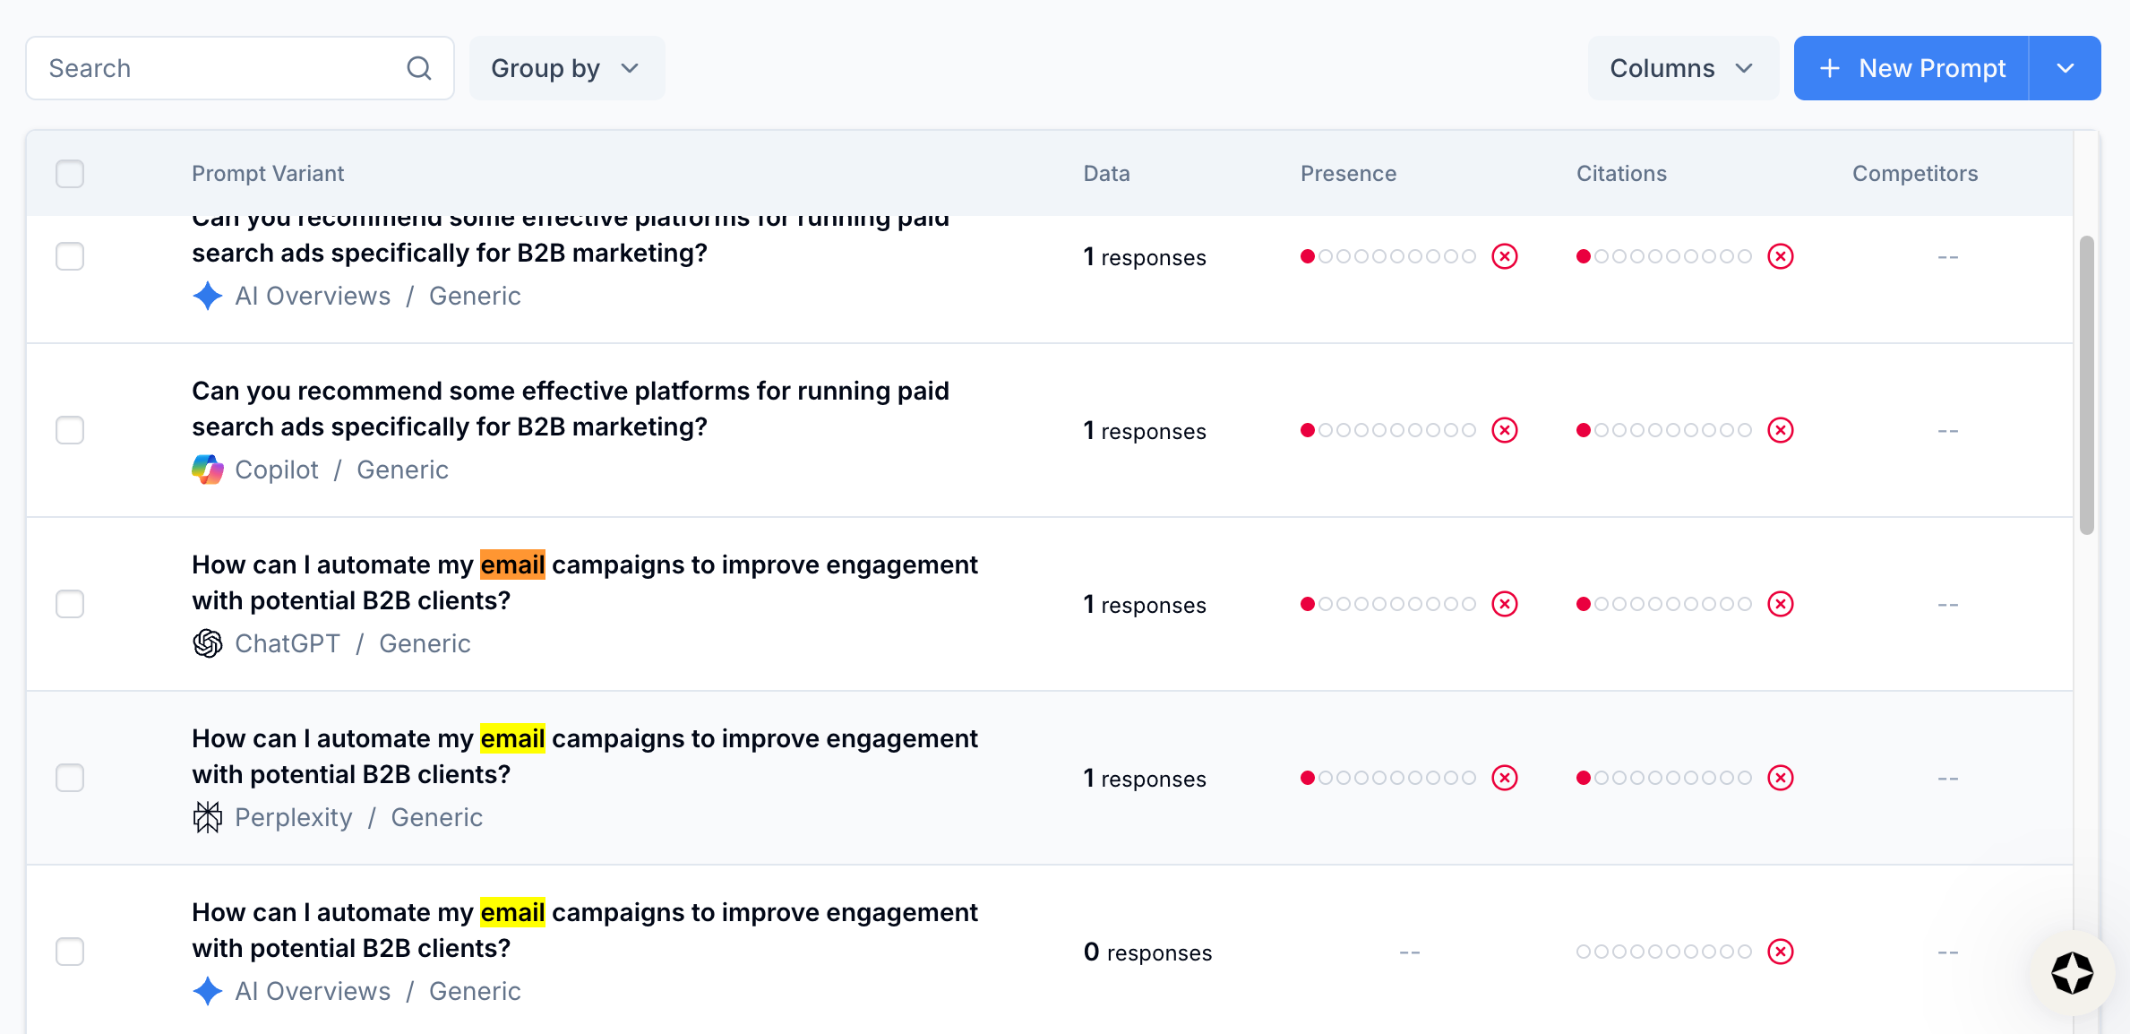Expand the New Prompt split arrow
Viewport: 2130px width, 1034px height.
[2066, 68]
